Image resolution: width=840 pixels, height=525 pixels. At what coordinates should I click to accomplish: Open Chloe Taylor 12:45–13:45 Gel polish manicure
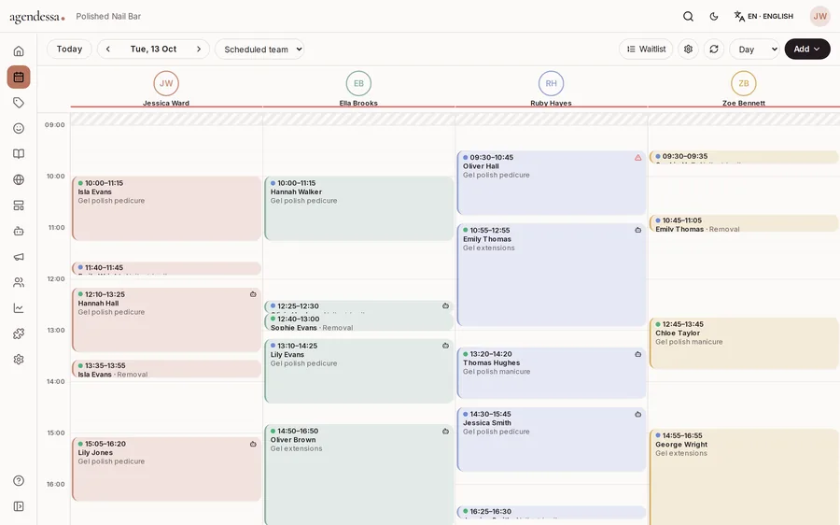744,343
